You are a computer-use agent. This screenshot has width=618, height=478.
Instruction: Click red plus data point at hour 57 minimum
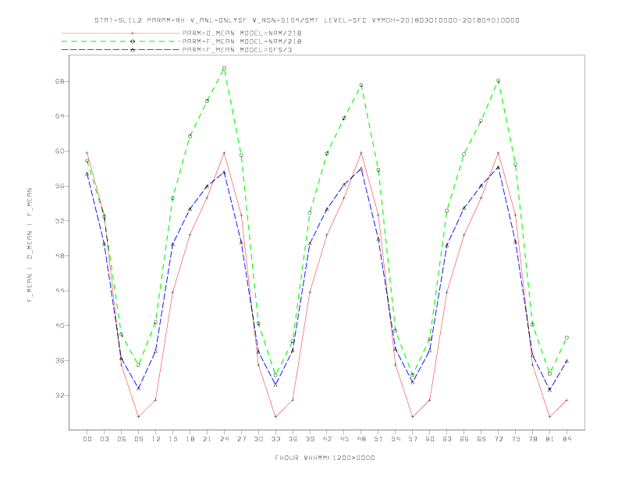[413, 416]
